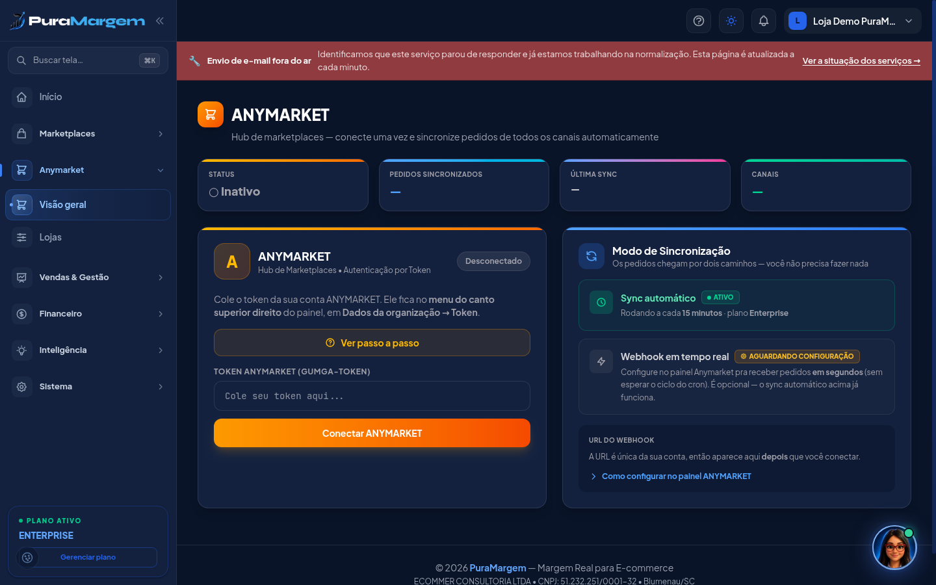Click the Desconectado status badge
Viewport: 936px width, 585px height.
[x=493, y=261]
